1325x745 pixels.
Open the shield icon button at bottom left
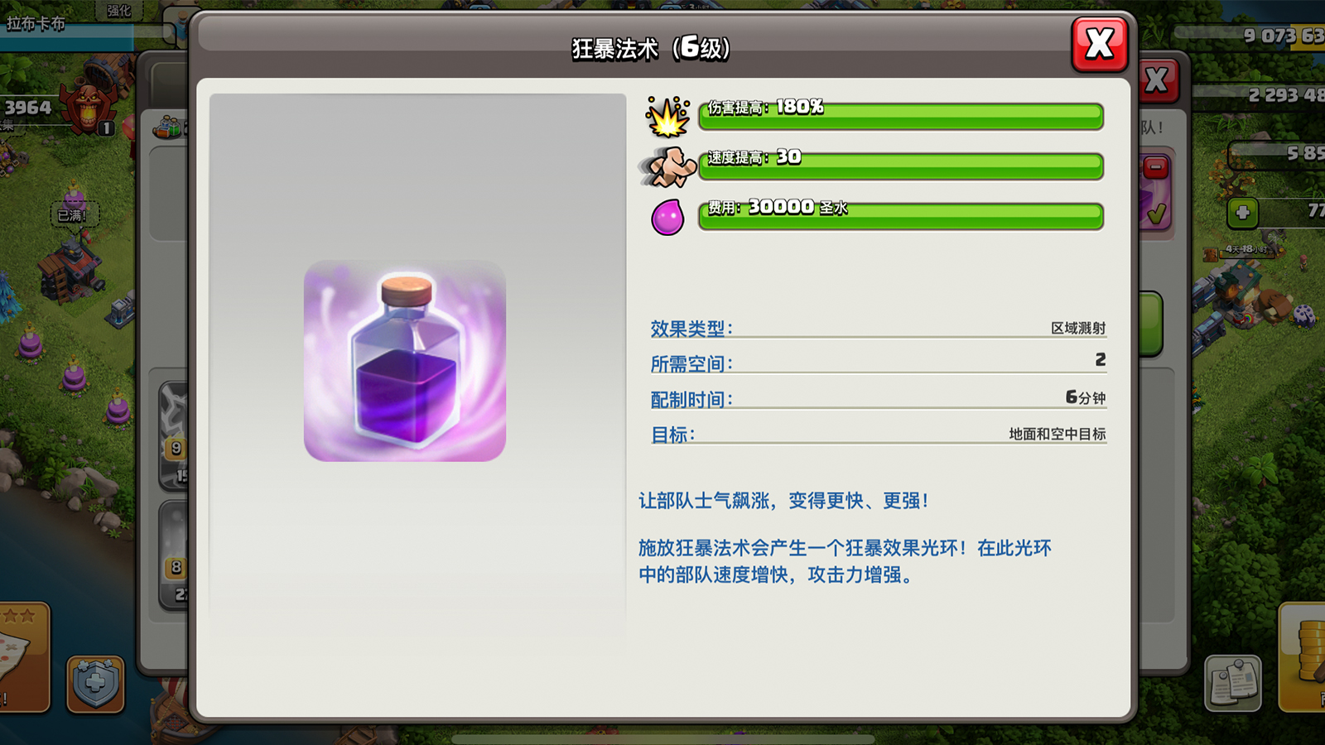point(95,684)
